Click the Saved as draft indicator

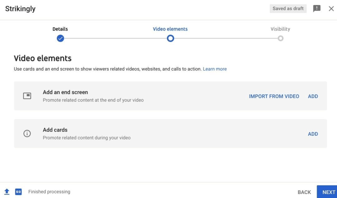click(288, 8)
